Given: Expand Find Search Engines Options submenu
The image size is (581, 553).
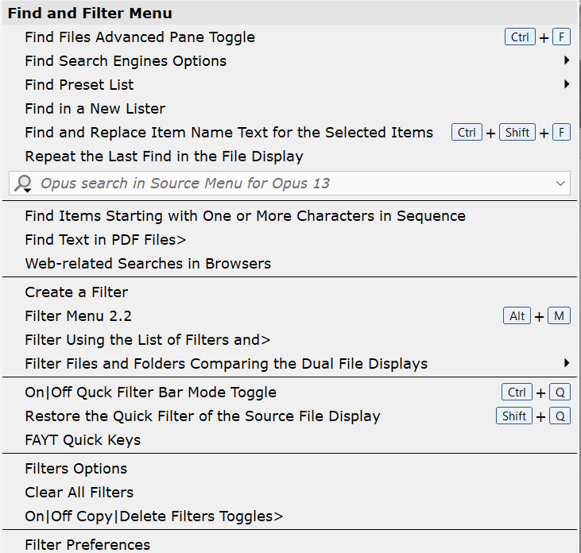Looking at the screenshot, I should click(x=126, y=61).
